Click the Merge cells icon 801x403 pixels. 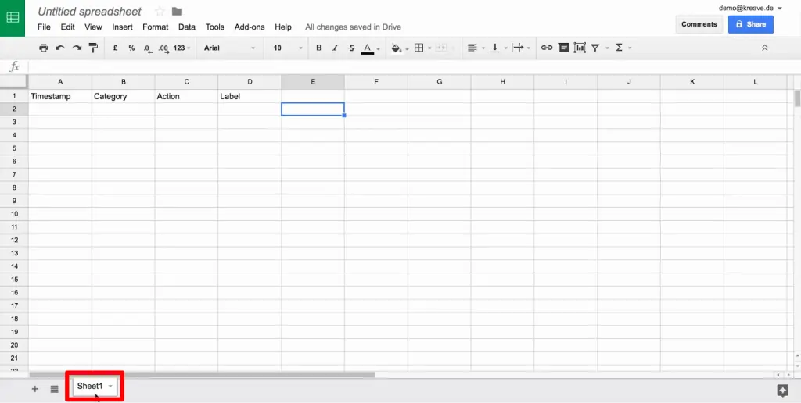click(x=441, y=48)
